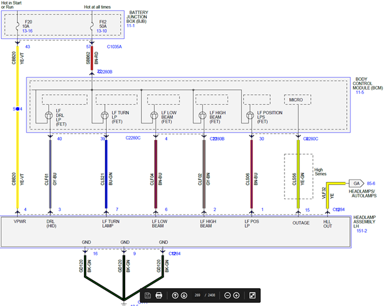The width and height of the screenshot is (385, 306).
Task: Follow the 11-1 Battery Junction Box link
Action: click(x=130, y=26)
